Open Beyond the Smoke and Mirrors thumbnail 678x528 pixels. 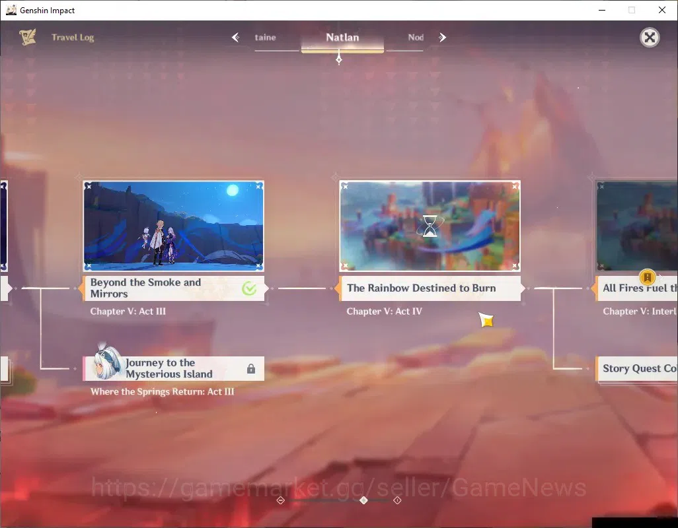click(x=173, y=226)
